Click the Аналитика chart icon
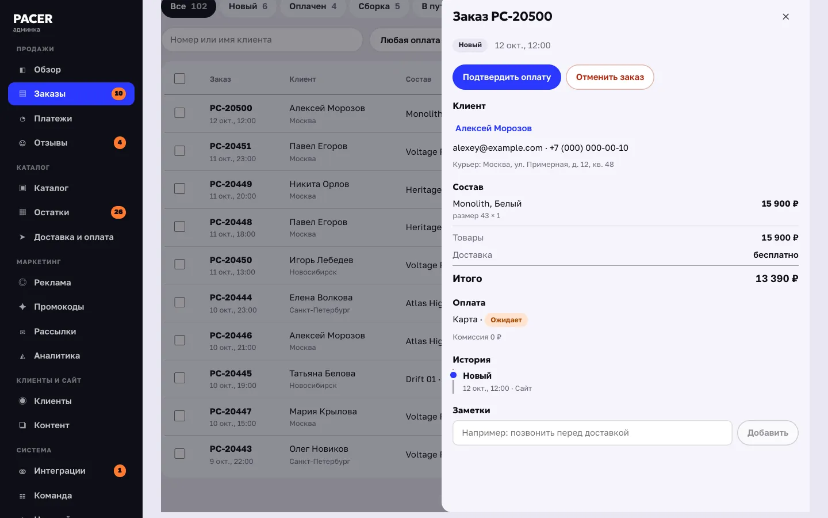The image size is (828, 518). tap(22, 356)
